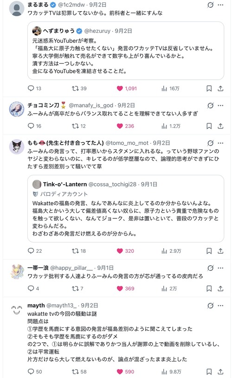Bookmark 一帯一浪's post

coord(209,288)
